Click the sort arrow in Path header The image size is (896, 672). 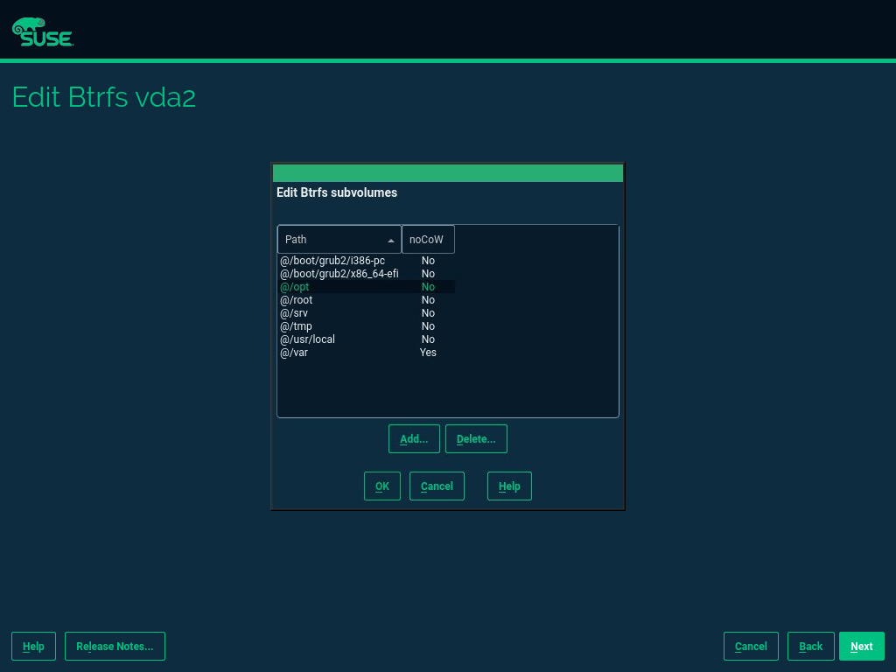pyautogui.click(x=390, y=240)
